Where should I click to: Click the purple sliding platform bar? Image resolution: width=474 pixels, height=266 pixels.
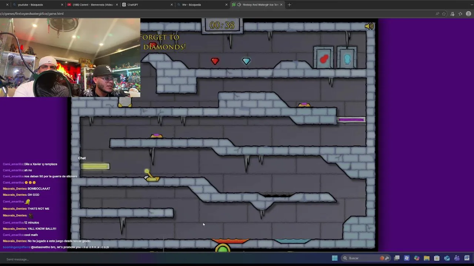351,120
